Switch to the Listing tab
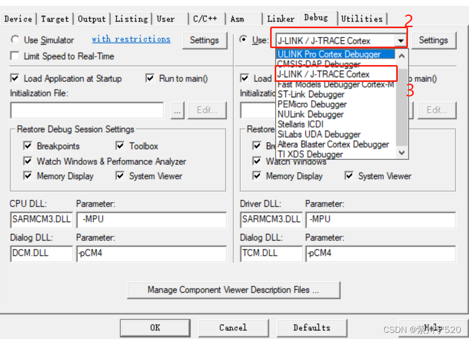The height and width of the screenshot is (339, 469). 131,19
